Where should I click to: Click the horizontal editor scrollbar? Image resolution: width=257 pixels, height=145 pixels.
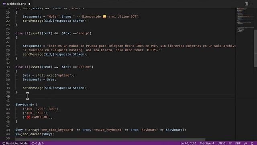(x=110, y=139)
